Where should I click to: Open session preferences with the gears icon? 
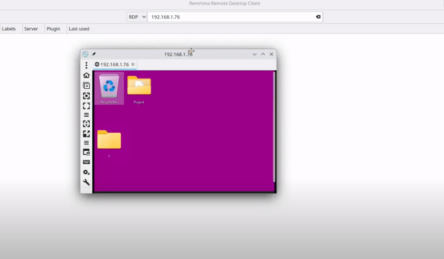click(86, 172)
